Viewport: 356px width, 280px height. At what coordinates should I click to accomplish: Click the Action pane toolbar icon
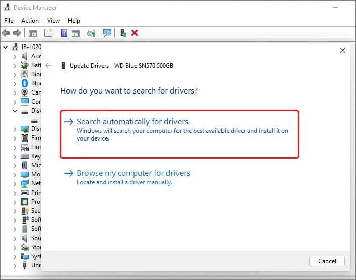coord(76,33)
